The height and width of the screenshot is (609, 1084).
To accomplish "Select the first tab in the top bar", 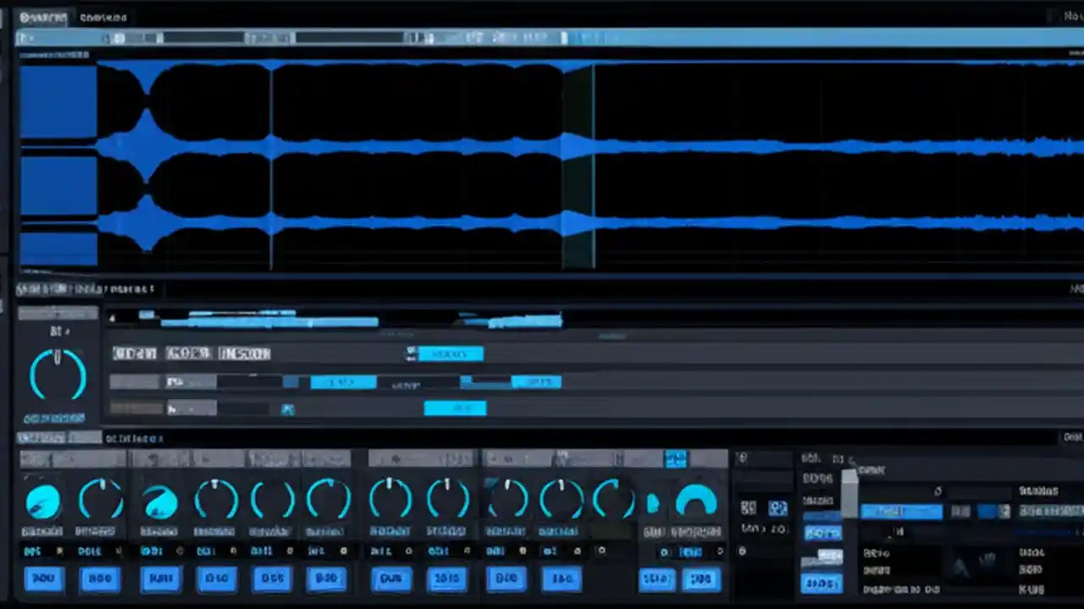I will 42,17.
